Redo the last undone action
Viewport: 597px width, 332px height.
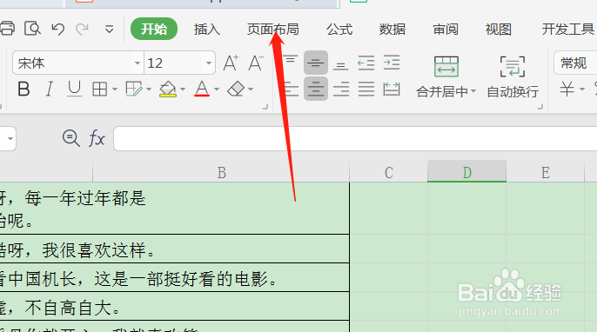[82, 29]
